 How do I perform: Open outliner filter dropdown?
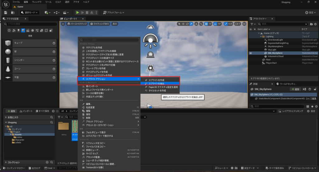253,24
